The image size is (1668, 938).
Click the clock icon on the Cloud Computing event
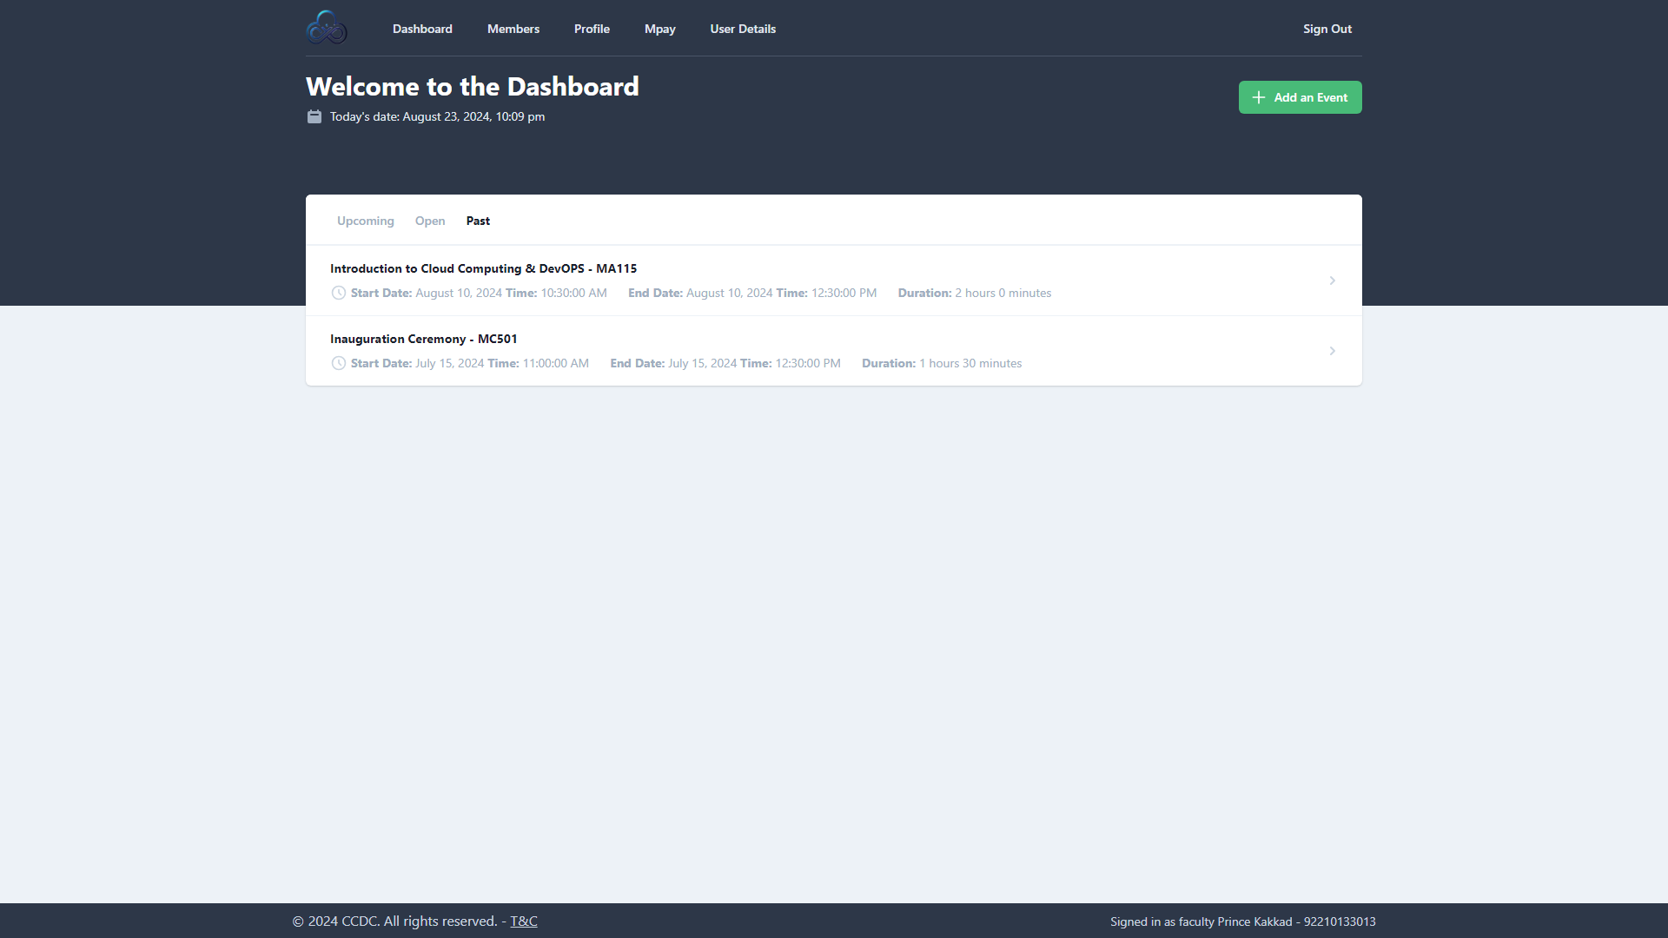tap(339, 293)
